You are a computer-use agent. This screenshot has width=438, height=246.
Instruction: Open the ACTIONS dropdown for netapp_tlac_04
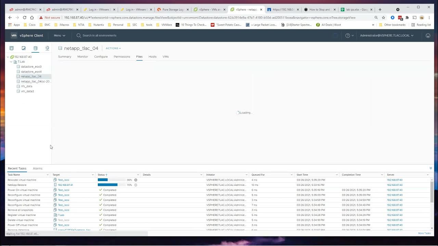pyautogui.click(x=113, y=48)
